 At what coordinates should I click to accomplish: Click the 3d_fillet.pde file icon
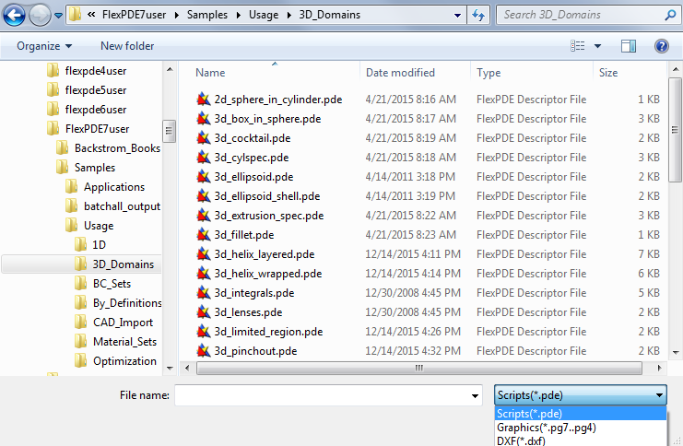click(x=204, y=235)
